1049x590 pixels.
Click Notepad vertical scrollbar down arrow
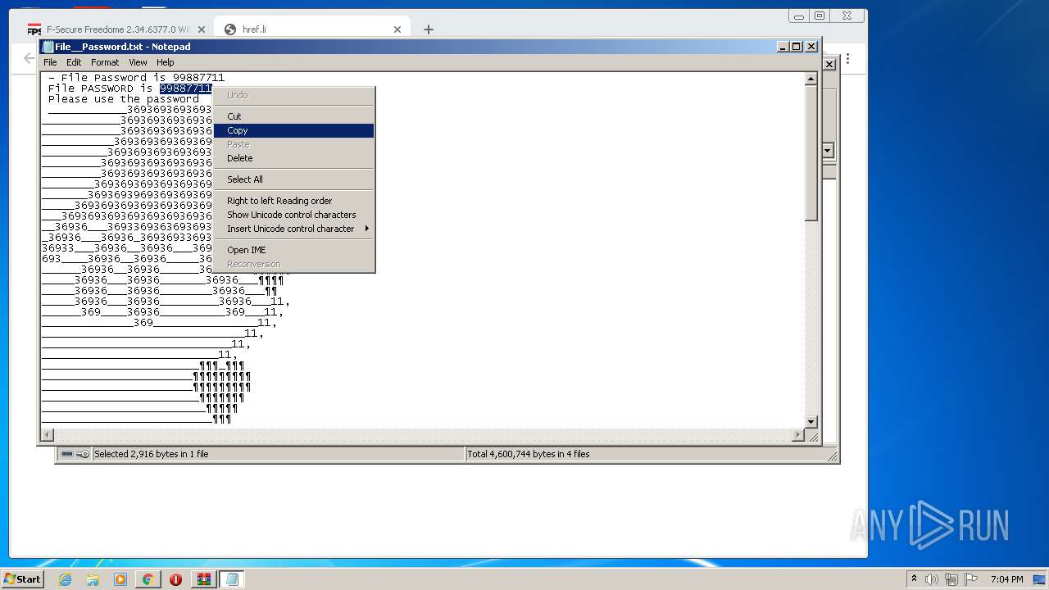tap(811, 421)
